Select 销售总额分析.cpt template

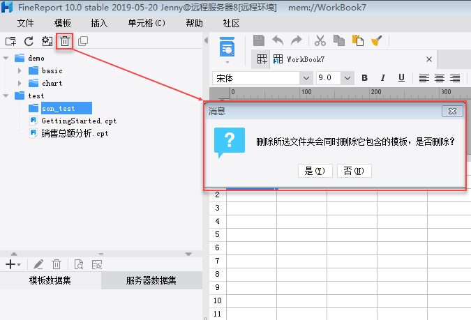pos(75,133)
